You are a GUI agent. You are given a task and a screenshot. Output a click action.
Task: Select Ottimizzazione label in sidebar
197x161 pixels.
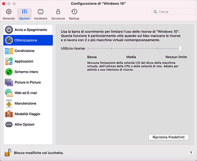(x=26, y=40)
